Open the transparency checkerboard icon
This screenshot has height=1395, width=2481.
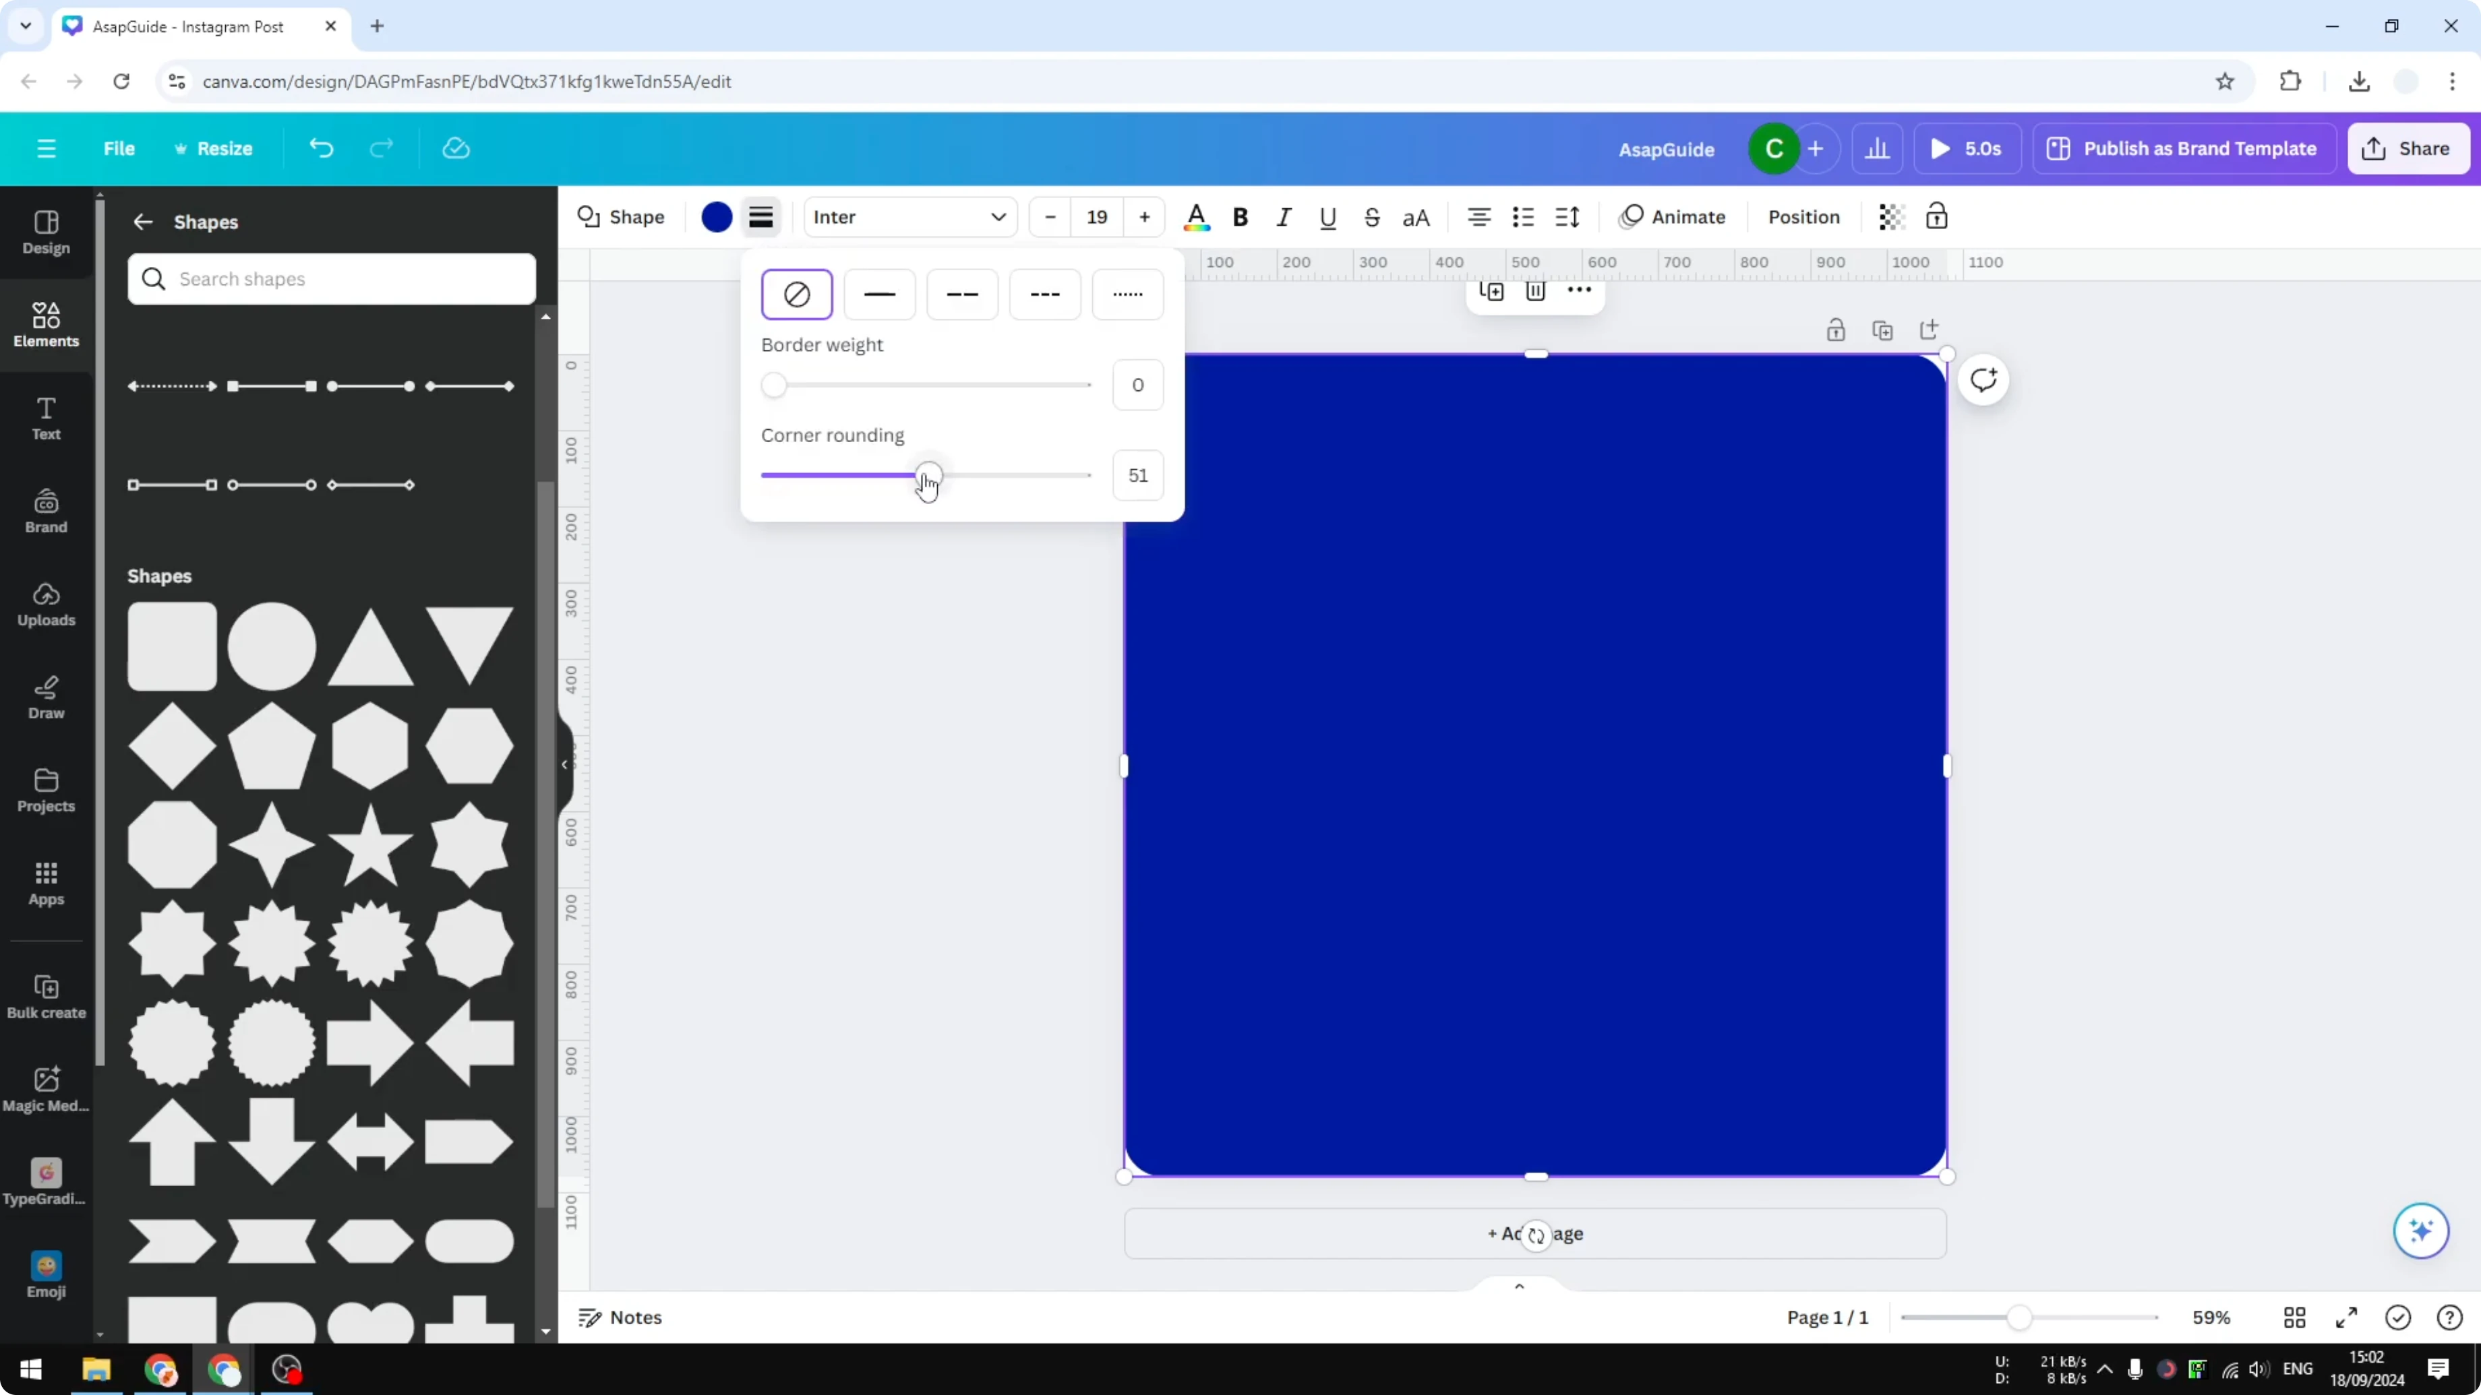1892,216
